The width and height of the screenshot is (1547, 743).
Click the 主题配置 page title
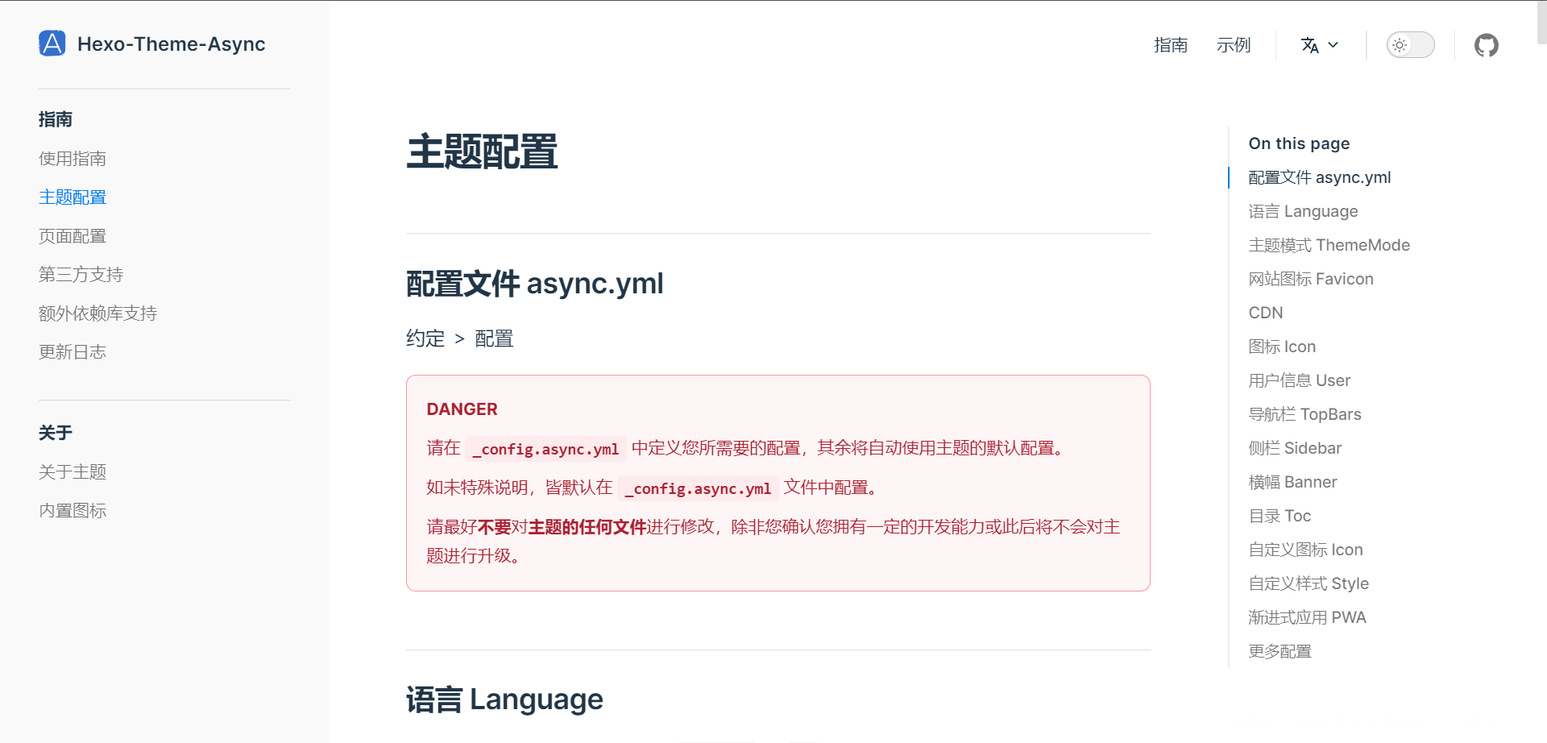pos(482,152)
